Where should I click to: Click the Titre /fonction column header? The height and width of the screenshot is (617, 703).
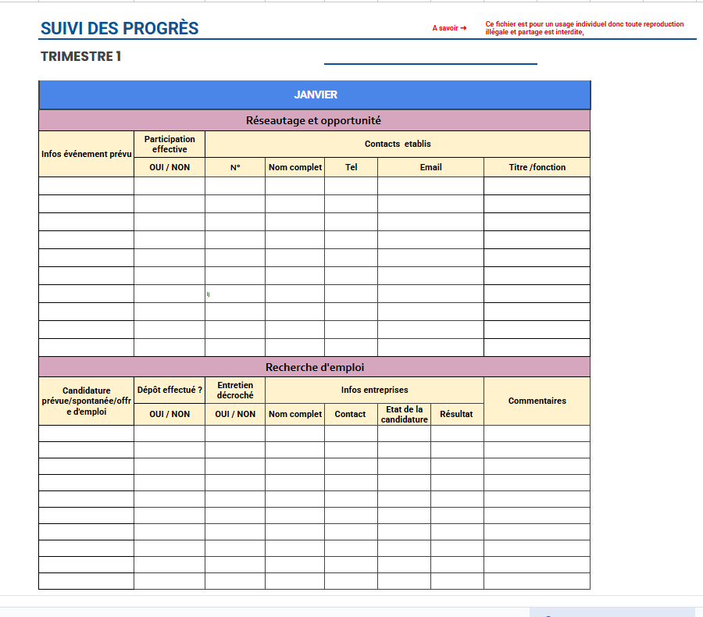(x=536, y=167)
